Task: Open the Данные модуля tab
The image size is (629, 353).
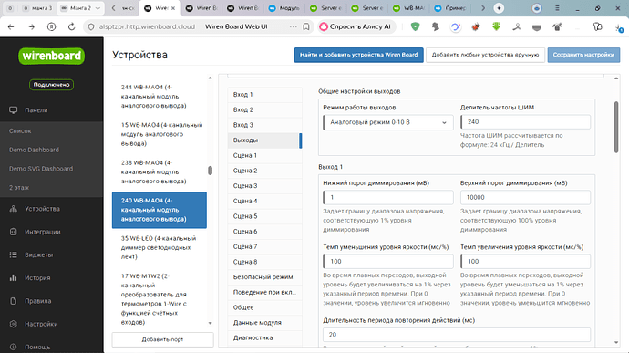Action: [264, 323]
